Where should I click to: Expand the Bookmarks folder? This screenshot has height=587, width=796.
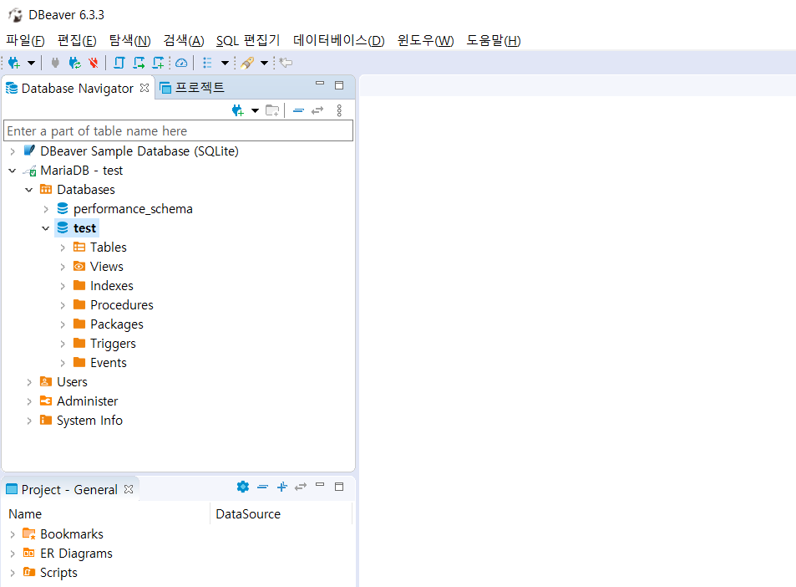13,534
